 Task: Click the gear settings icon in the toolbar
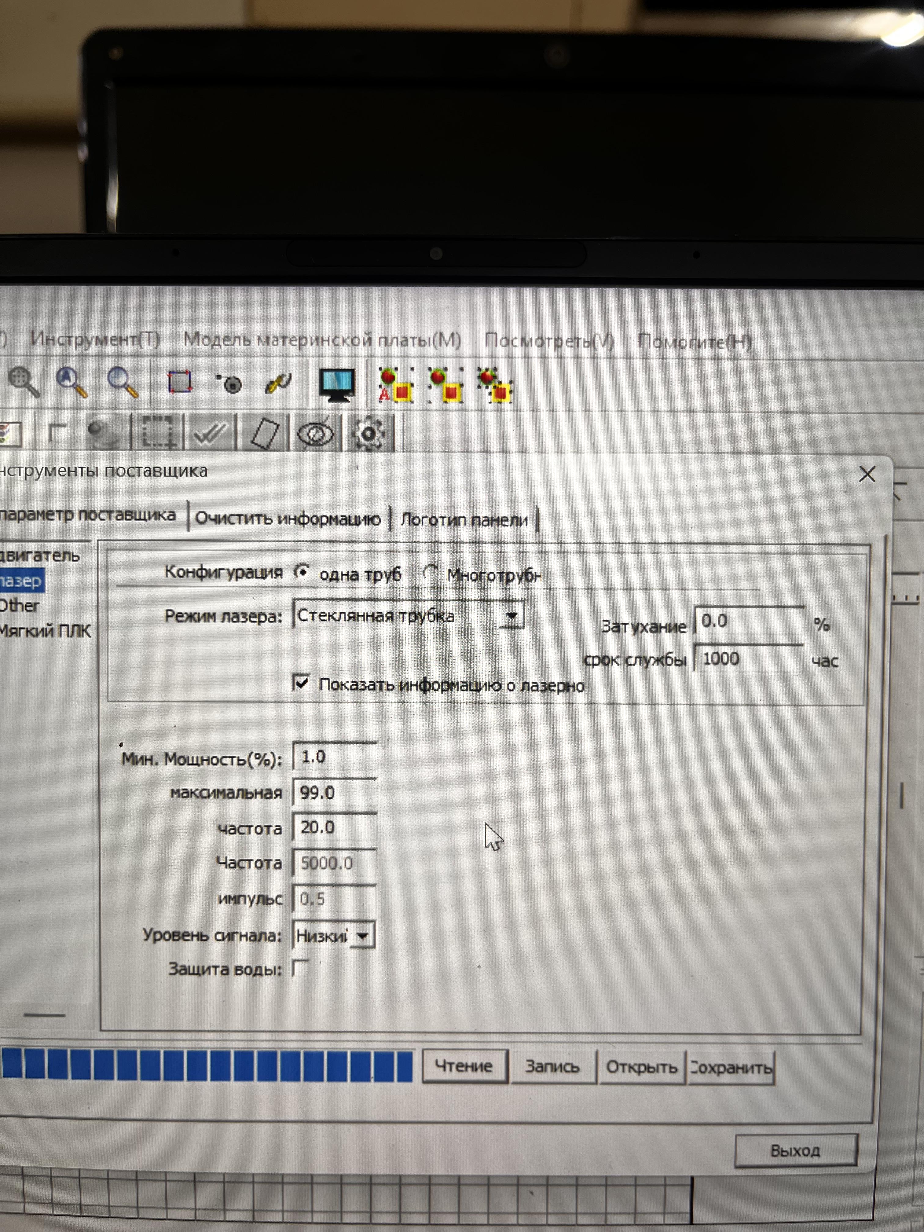pos(369,434)
